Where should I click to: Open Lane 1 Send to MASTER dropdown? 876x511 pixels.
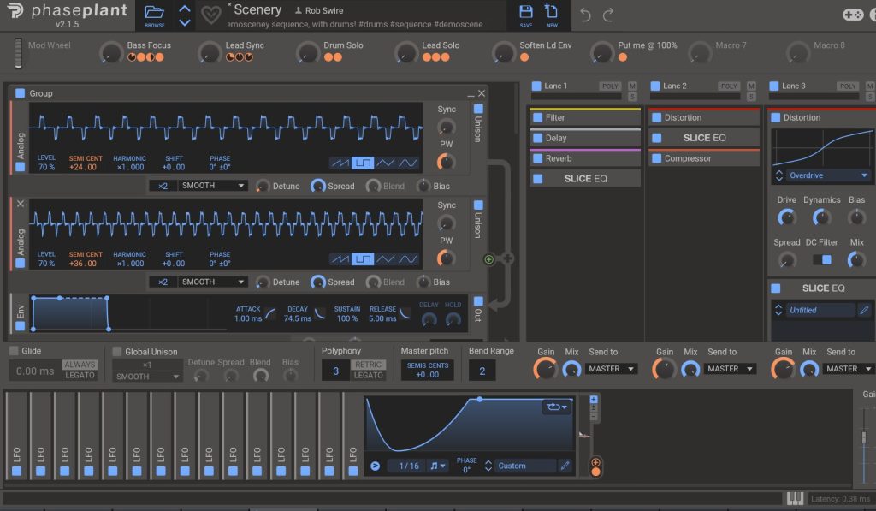pyautogui.click(x=613, y=369)
